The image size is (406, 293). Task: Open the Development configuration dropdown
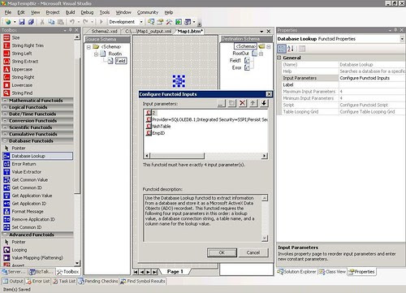pos(141,22)
